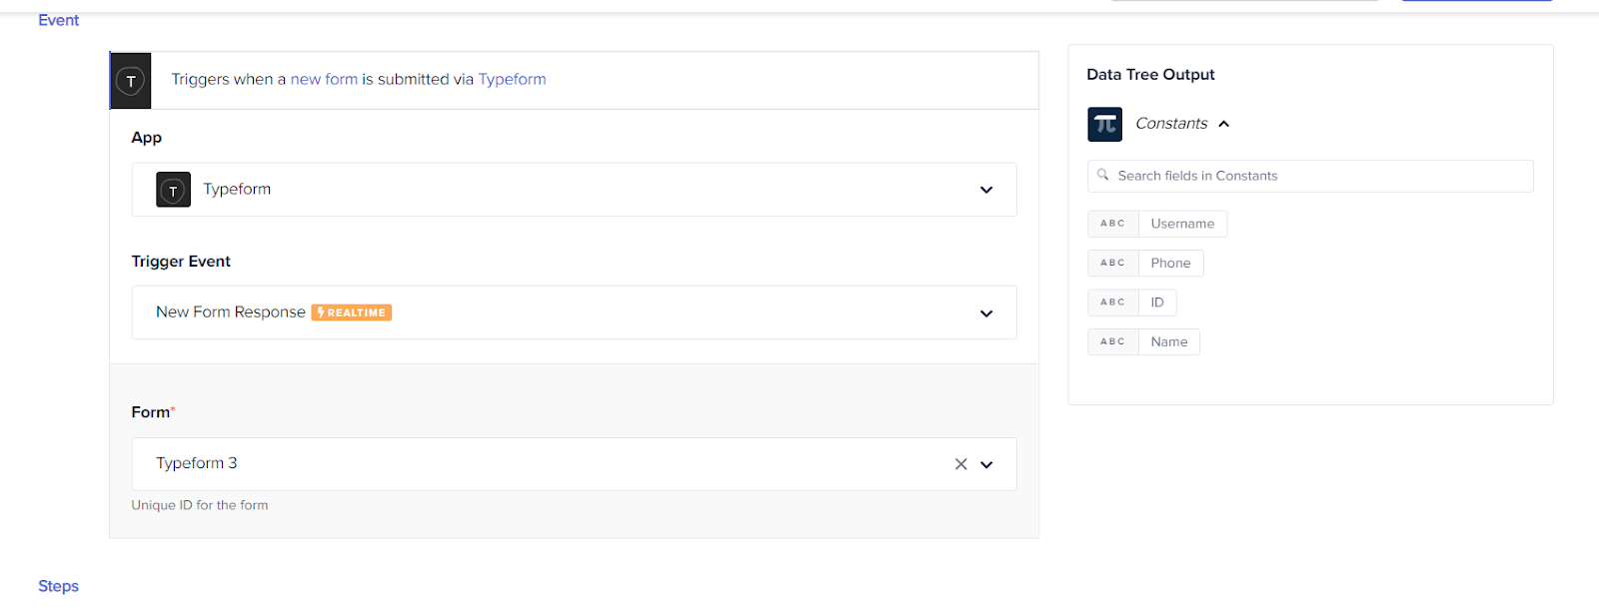Click the Data Tree Output heading
This screenshot has width=1599, height=610.
(x=1150, y=75)
